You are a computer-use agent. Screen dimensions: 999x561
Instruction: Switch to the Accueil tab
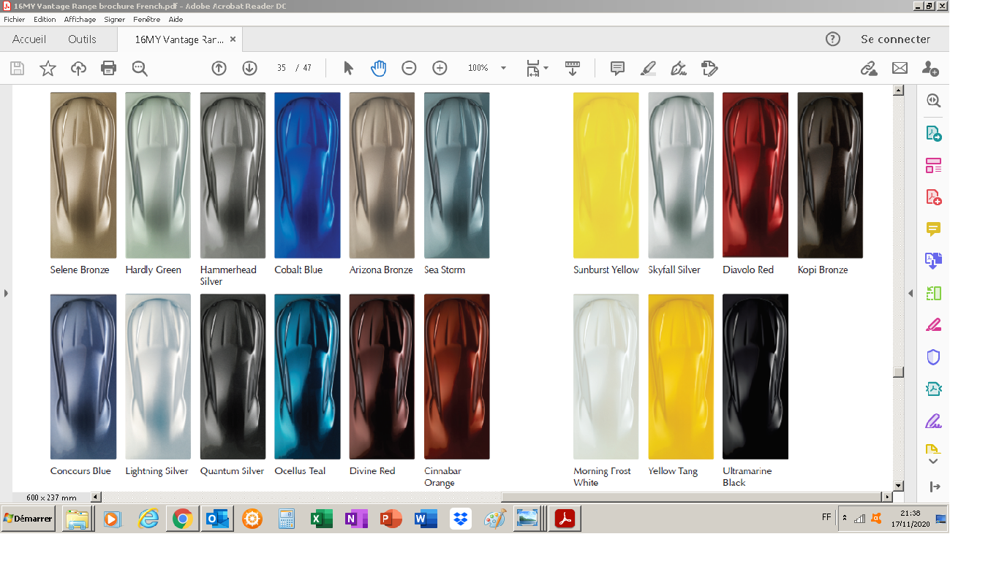coord(29,39)
